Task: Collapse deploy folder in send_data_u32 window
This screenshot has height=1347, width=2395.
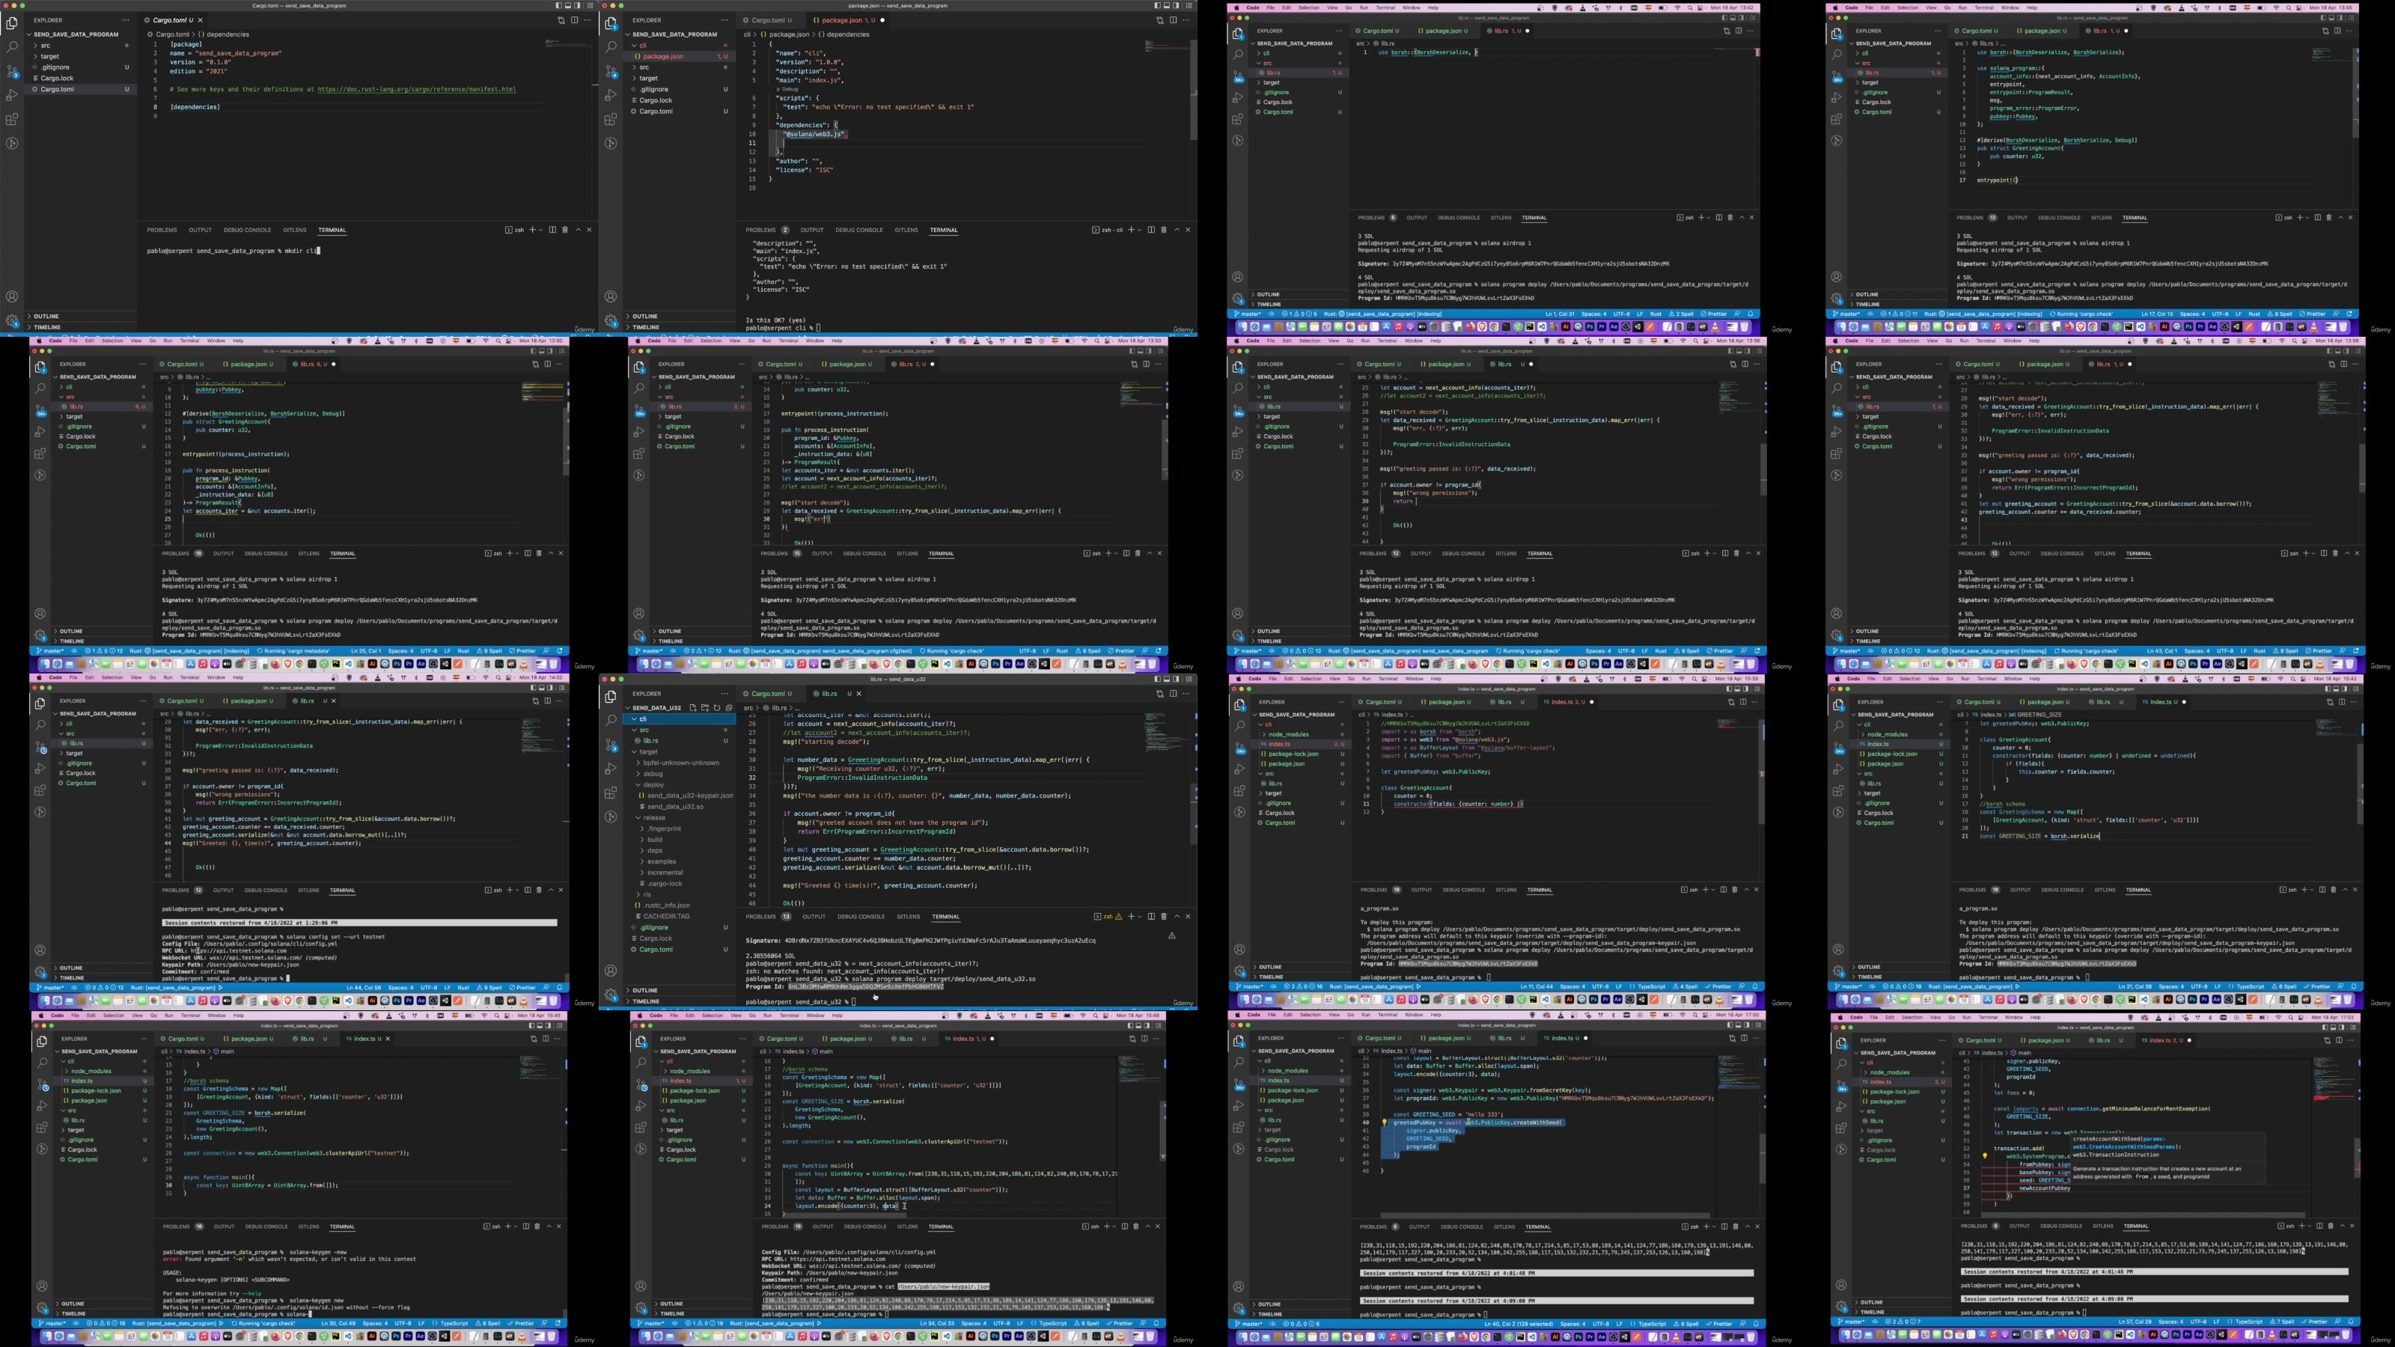Action: 680,786
